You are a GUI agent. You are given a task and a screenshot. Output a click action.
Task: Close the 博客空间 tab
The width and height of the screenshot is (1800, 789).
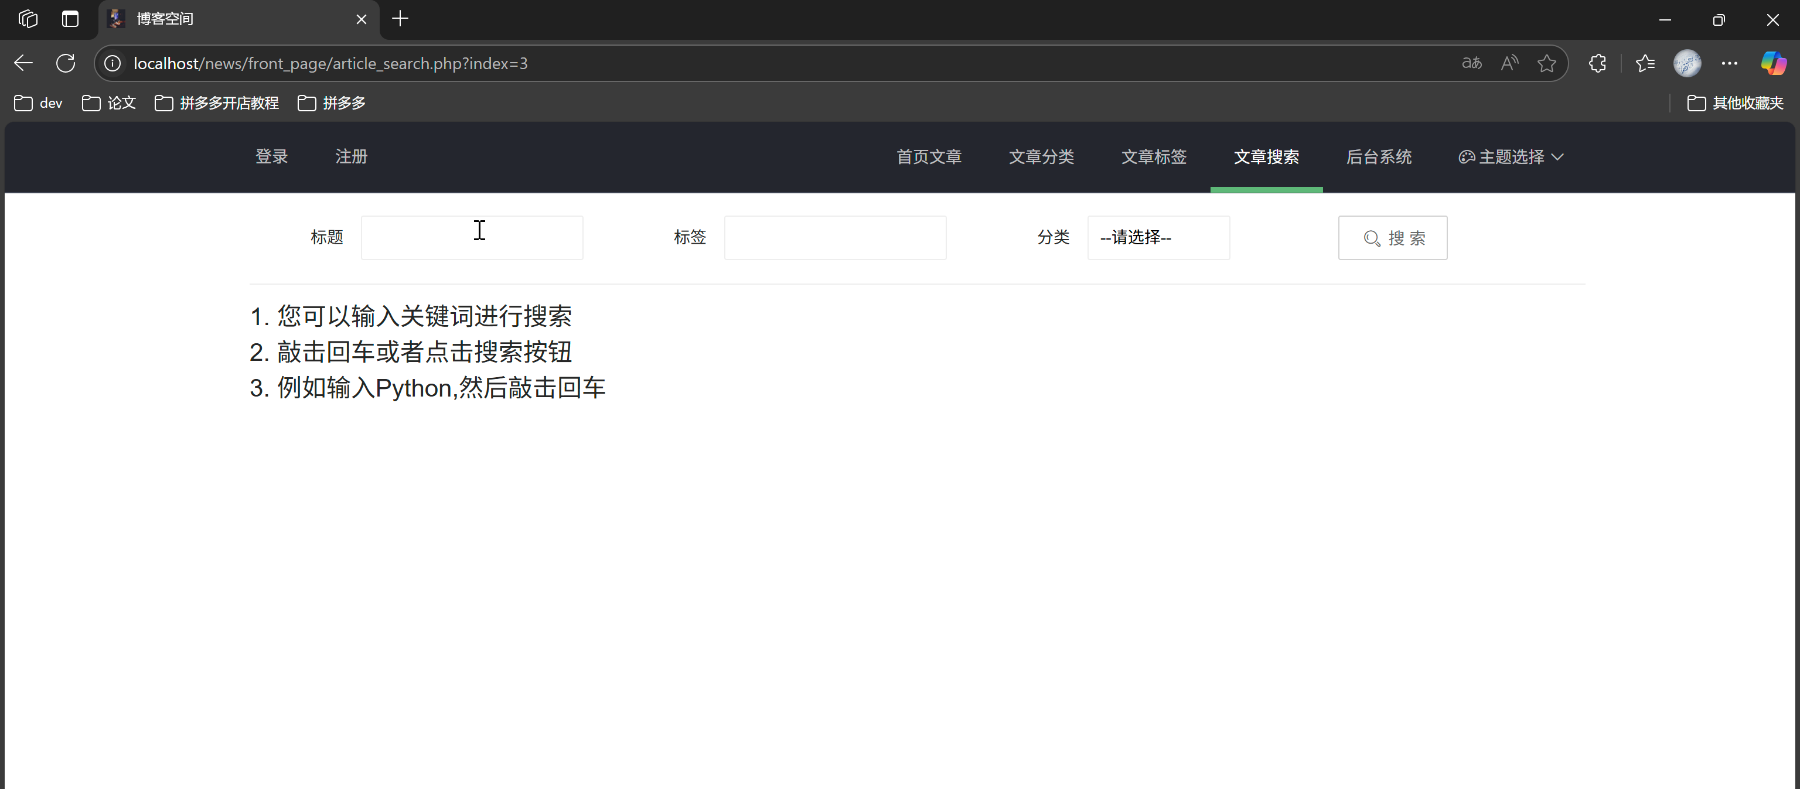point(362,19)
